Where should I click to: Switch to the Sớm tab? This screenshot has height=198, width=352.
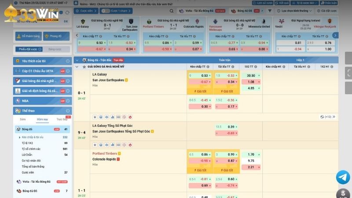23,119
